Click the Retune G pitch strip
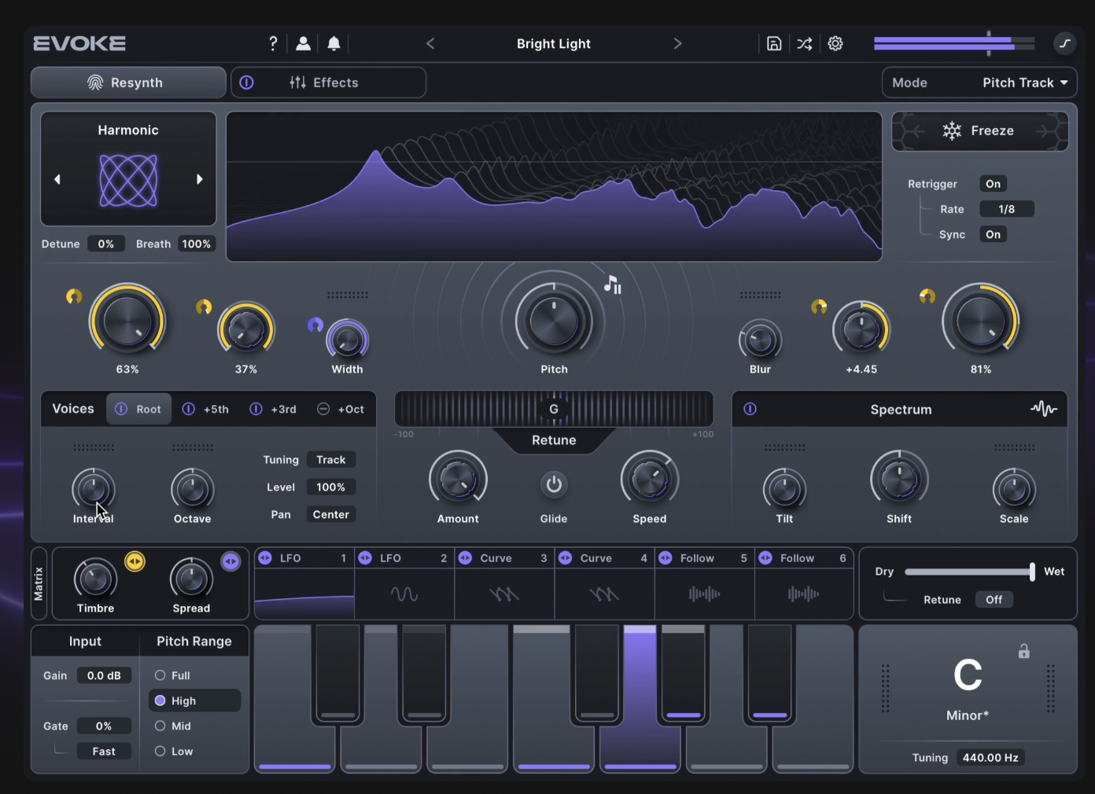1095x794 pixels. tap(554, 409)
